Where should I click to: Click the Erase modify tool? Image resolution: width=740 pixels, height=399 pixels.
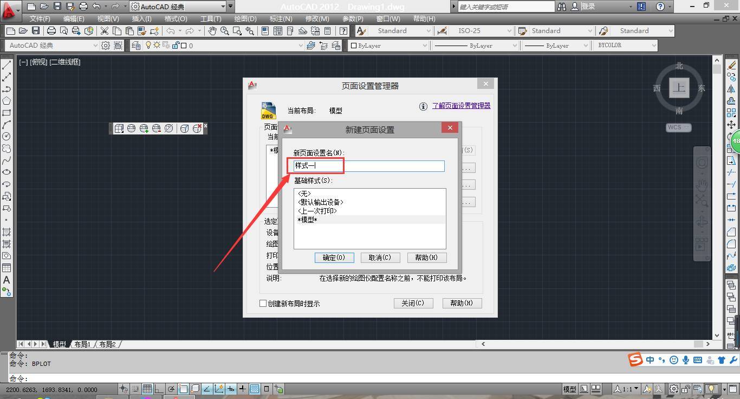pyautogui.click(x=732, y=65)
